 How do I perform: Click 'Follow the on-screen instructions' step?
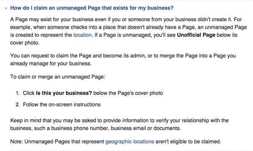coord(62,105)
